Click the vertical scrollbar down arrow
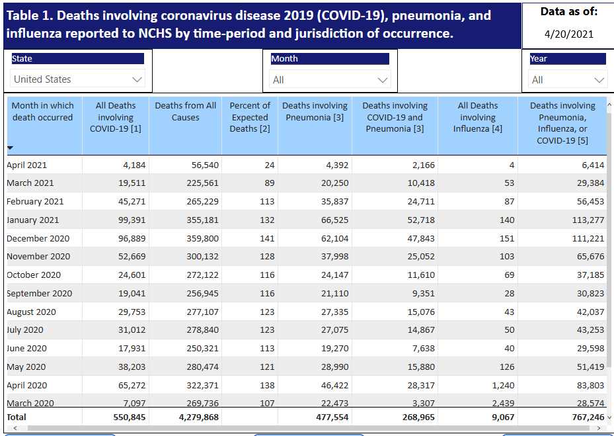Viewport: 614px width, 436px height. point(609,417)
